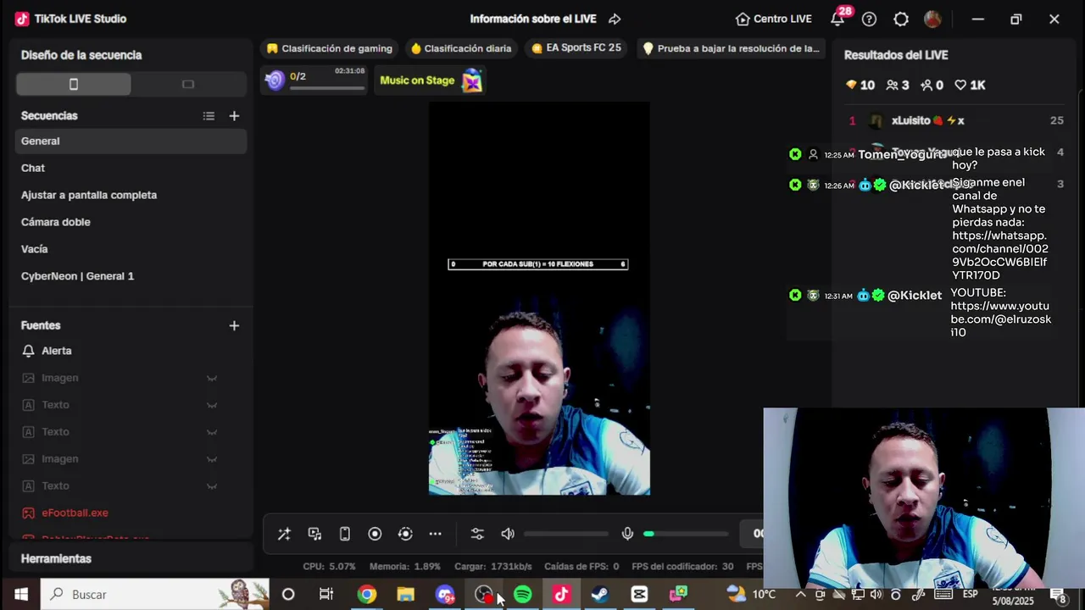Open the diamonds count showing 10
This screenshot has height=610, width=1085.
[860, 85]
